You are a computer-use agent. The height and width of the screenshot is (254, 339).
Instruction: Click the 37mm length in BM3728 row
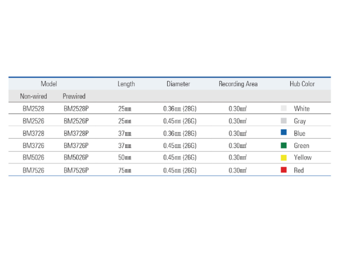coord(125,133)
